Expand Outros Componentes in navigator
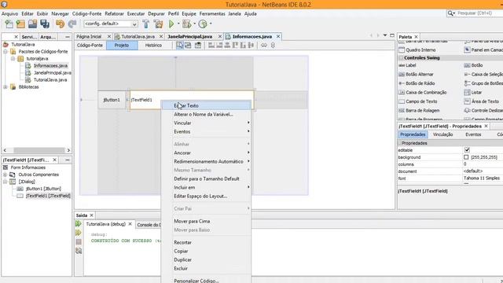Screen dimensions: 503x283 [6, 175]
